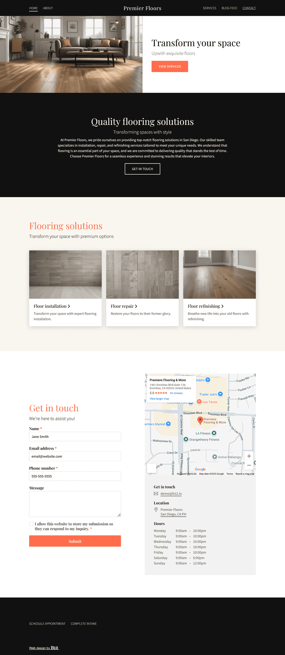Click the B12 logo in footer

(54, 647)
